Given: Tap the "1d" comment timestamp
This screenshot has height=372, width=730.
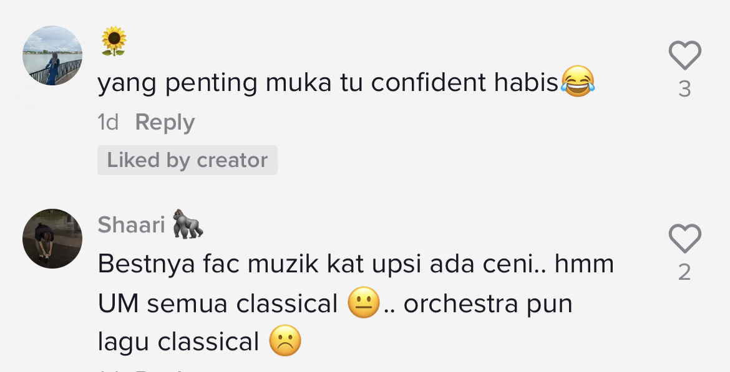Looking at the screenshot, I should (x=108, y=122).
